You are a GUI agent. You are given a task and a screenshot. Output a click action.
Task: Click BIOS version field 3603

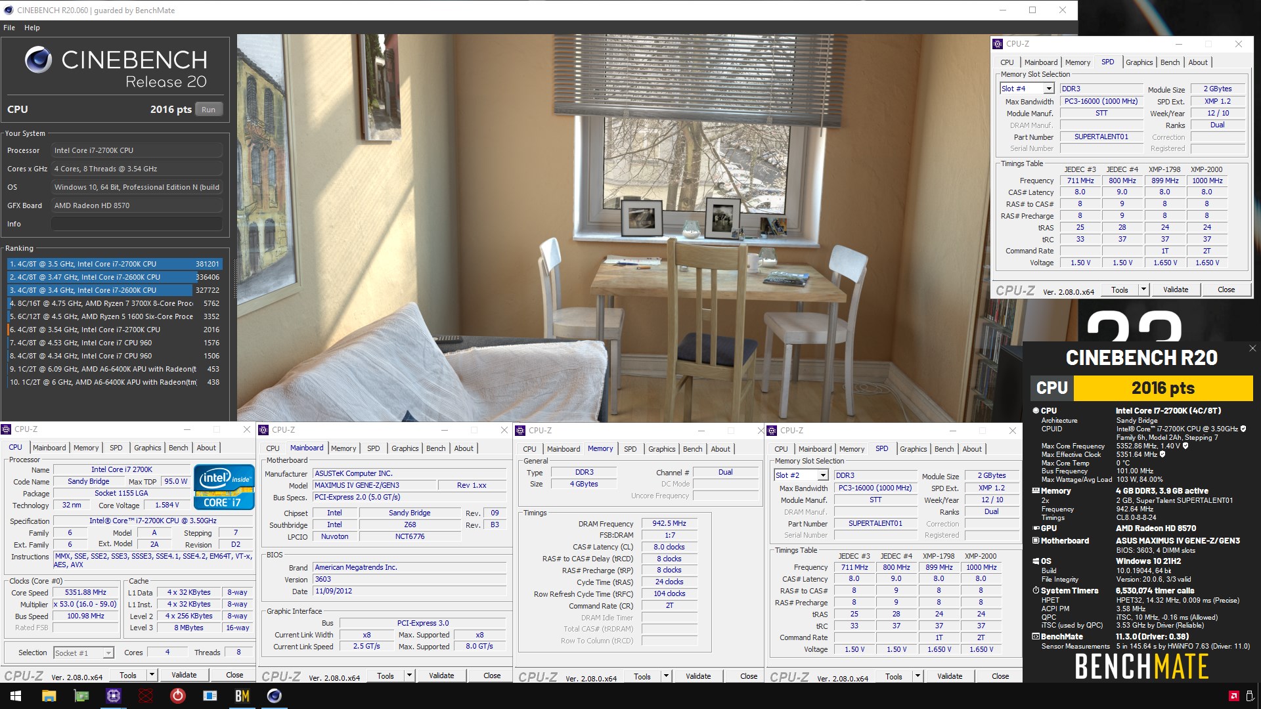coord(409,580)
